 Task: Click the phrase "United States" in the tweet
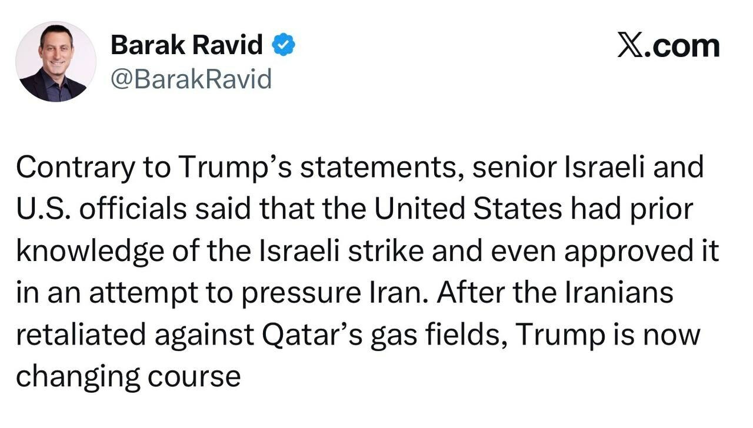(x=468, y=209)
